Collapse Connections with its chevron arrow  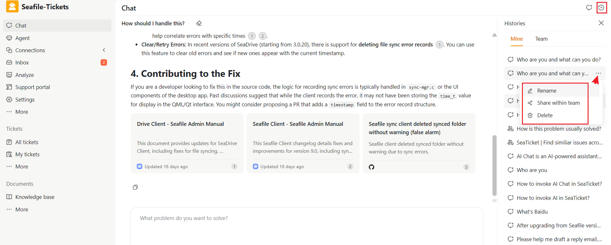tap(104, 50)
